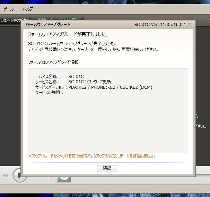This screenshot has width=210, height=197.
Task: Close the firmware upgrade dialog
Action: coord(190,25)
